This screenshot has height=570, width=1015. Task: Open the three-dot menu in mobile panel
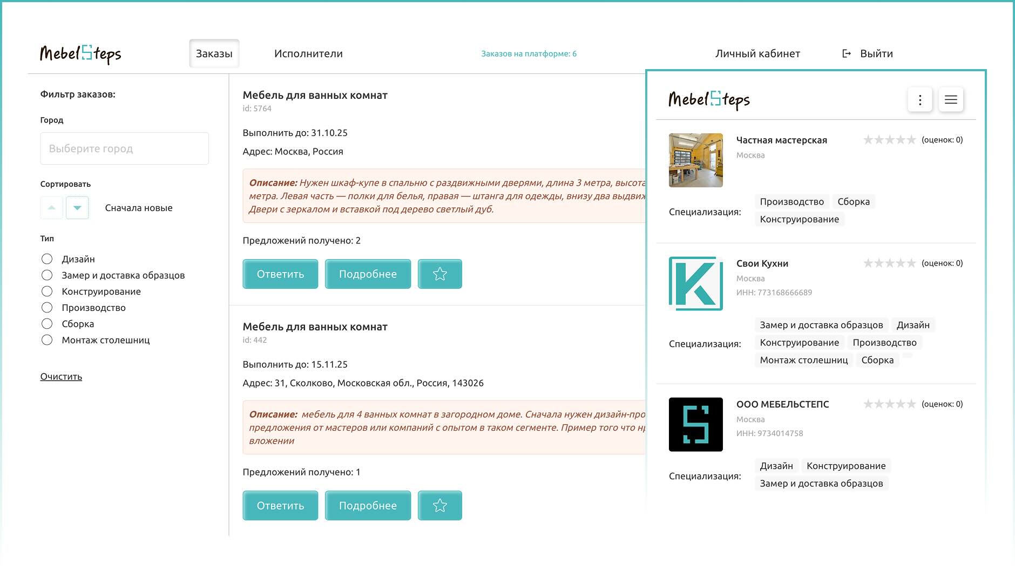[920, 100]
